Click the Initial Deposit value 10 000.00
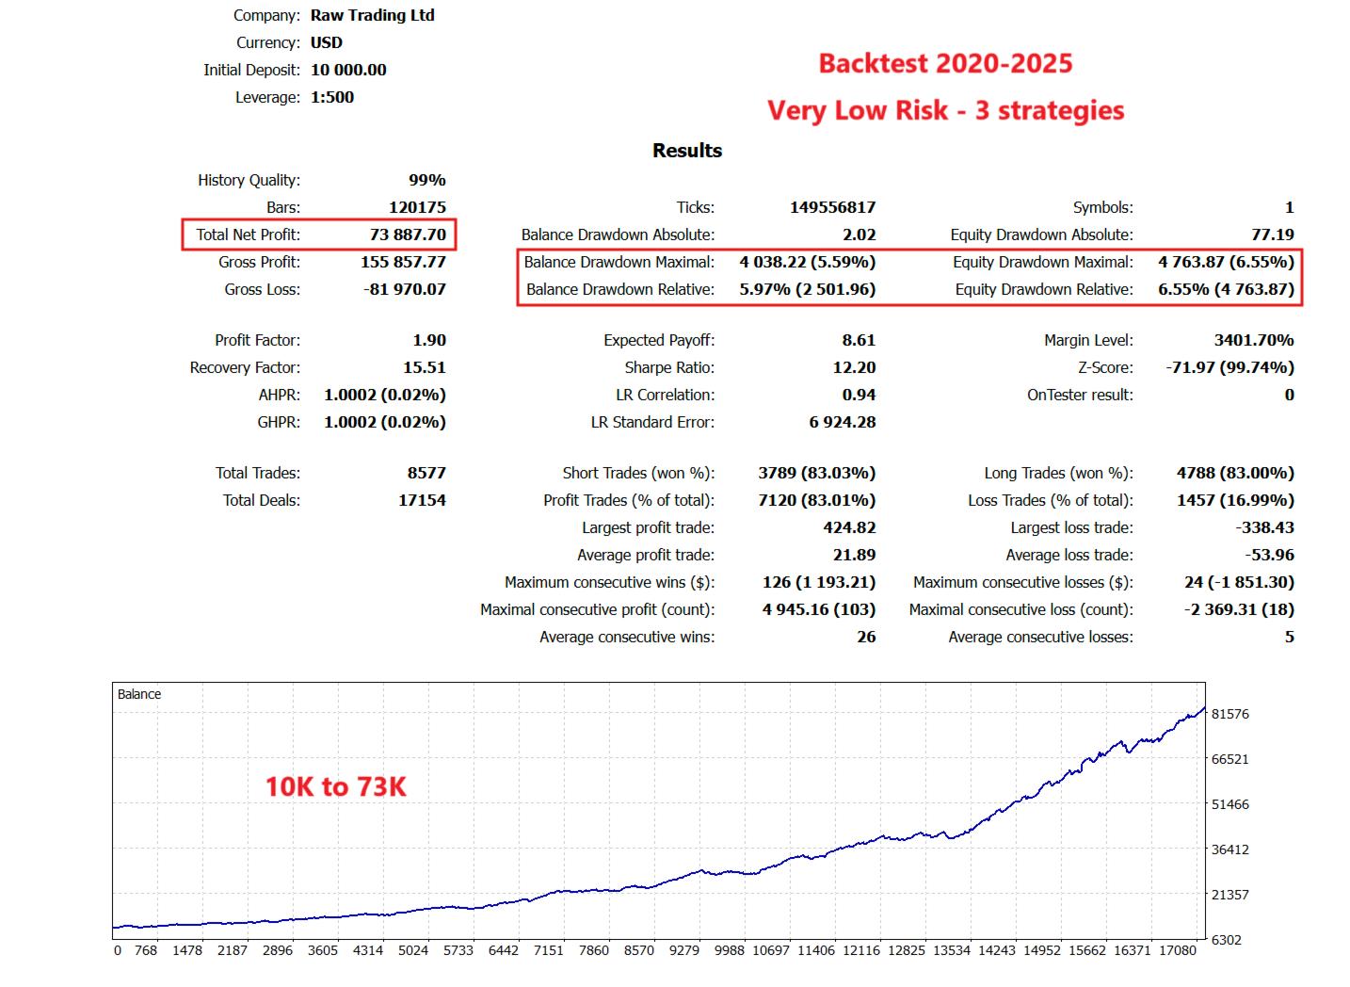The image size is (1350, 987). 348,70
